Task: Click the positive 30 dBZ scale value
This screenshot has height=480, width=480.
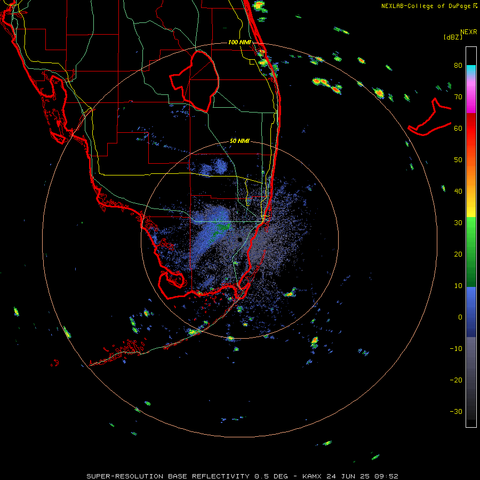Action: [458, 223]
